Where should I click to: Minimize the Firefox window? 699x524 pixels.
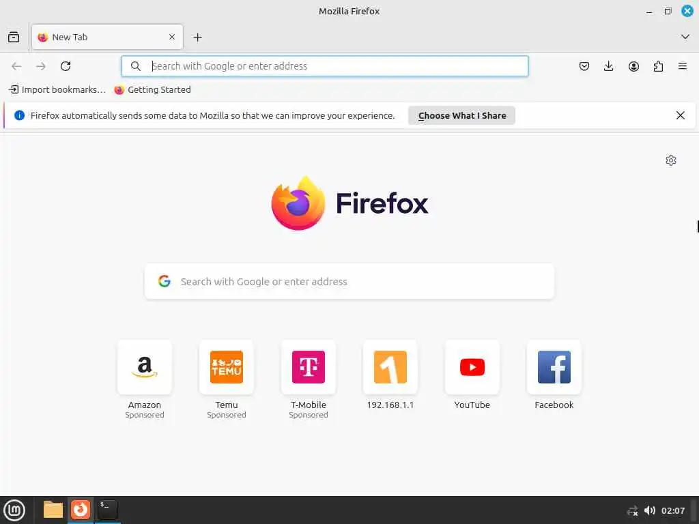coord(649,12)
